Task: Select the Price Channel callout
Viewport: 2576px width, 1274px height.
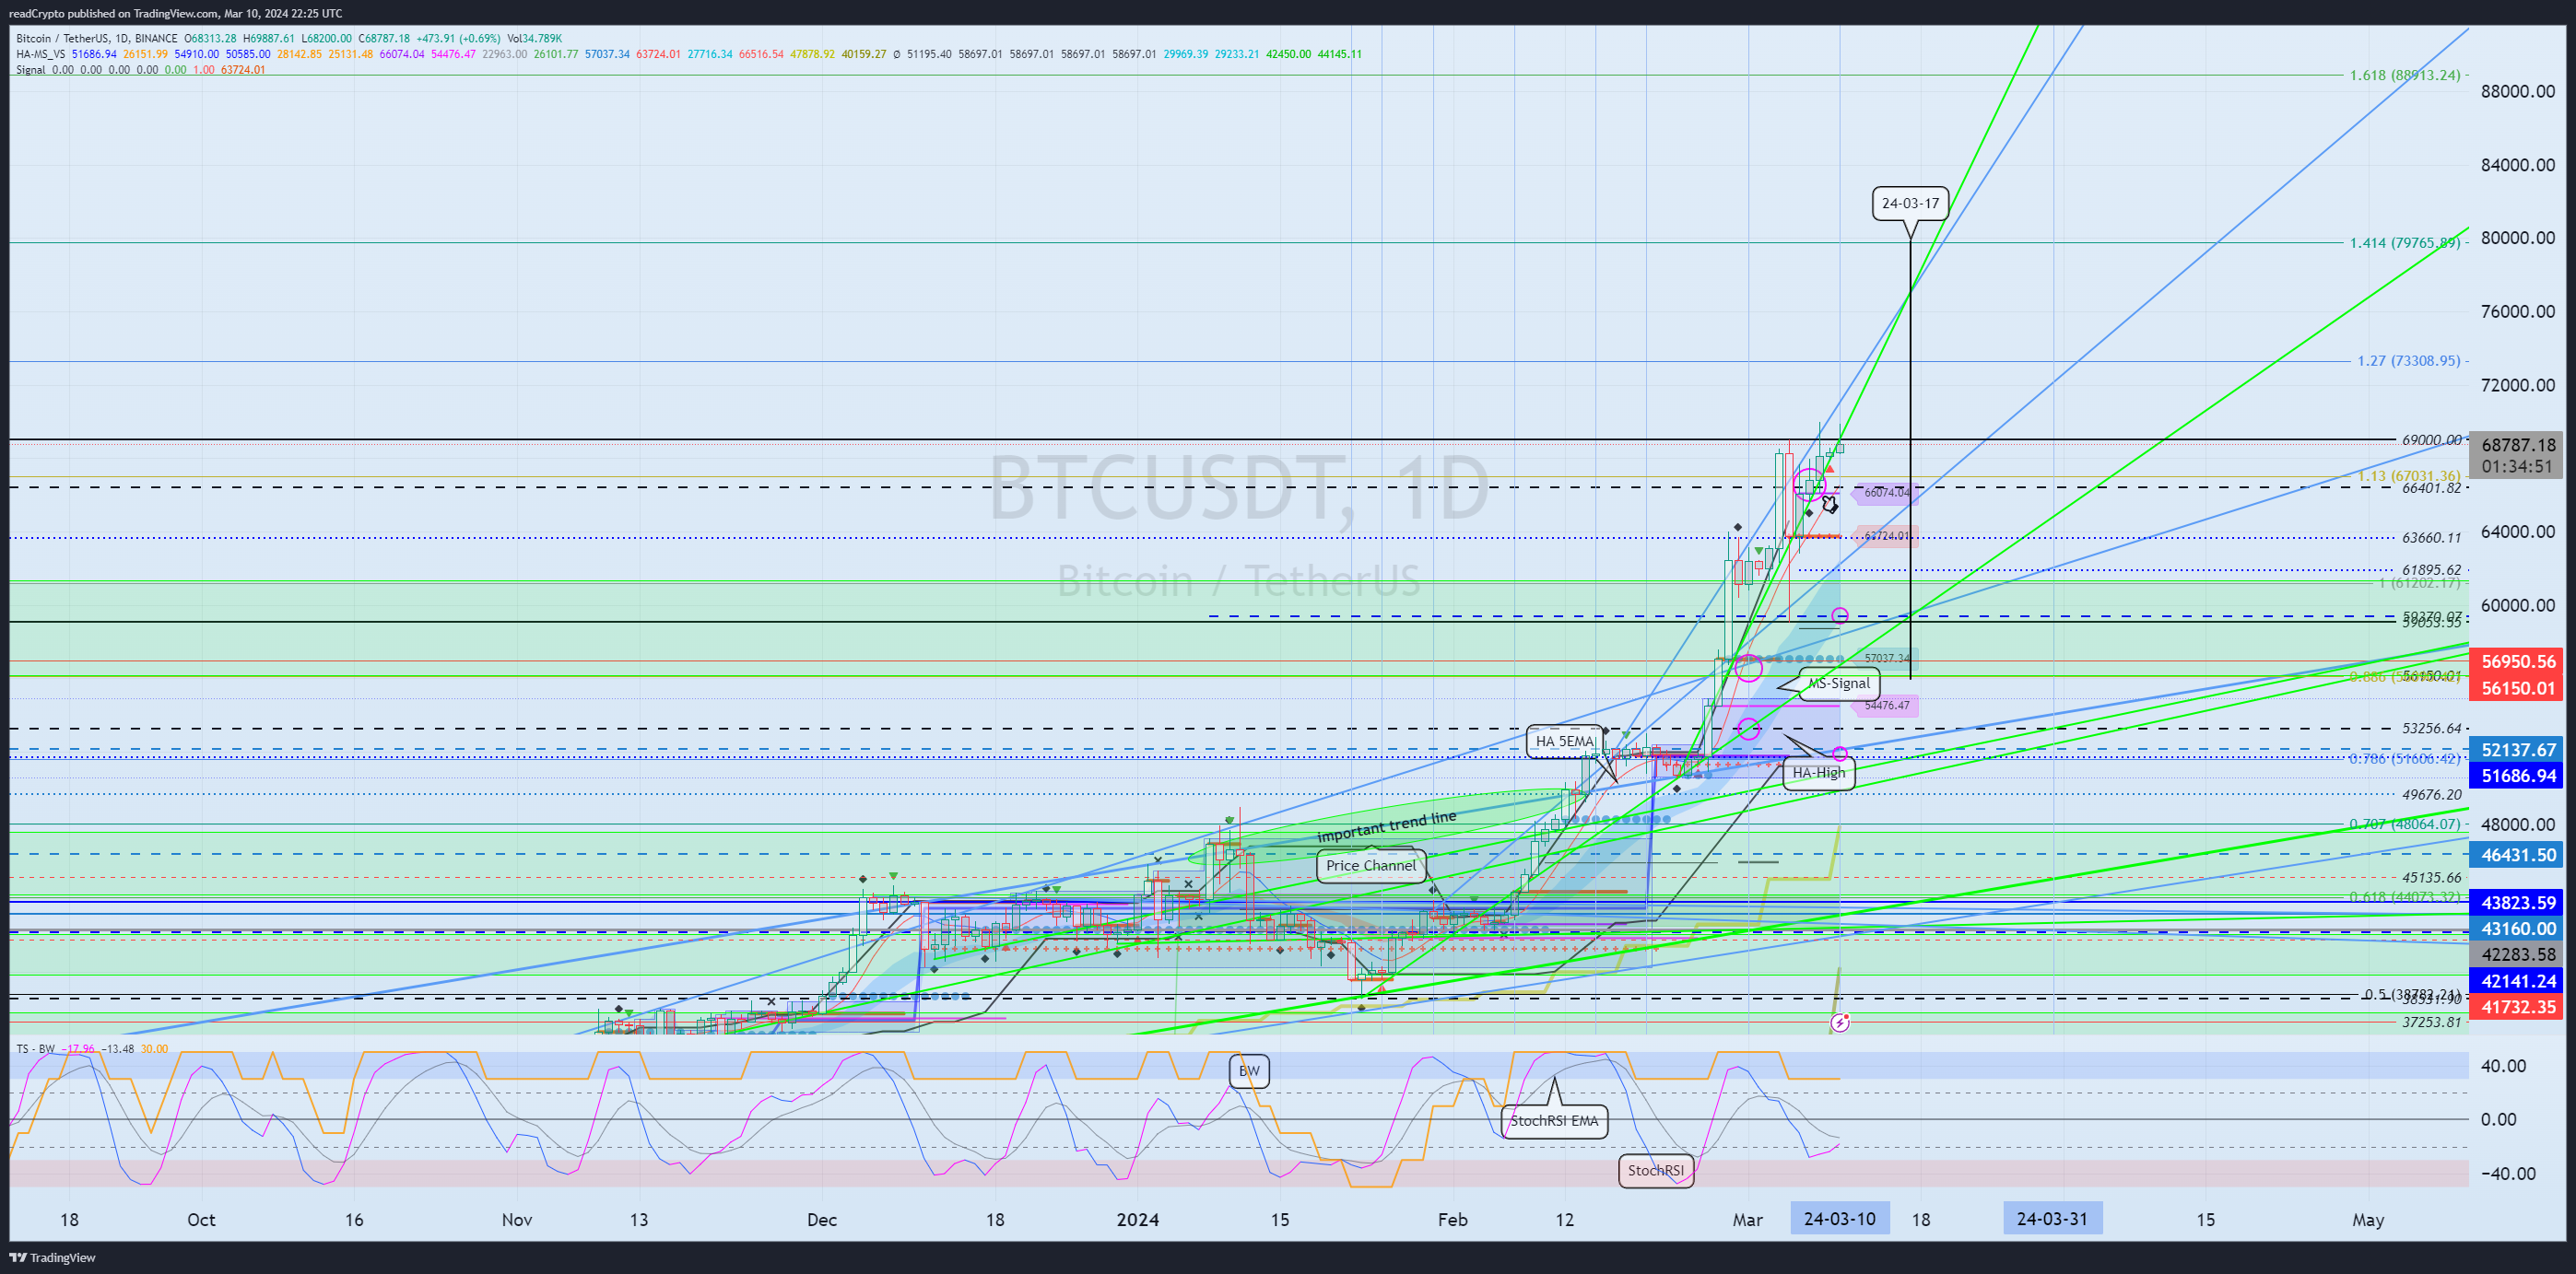Action: point(1371,865)
